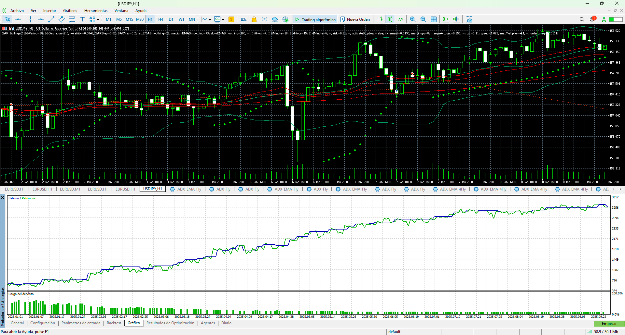Tile chart windows with grid icon

pos(434,19)
